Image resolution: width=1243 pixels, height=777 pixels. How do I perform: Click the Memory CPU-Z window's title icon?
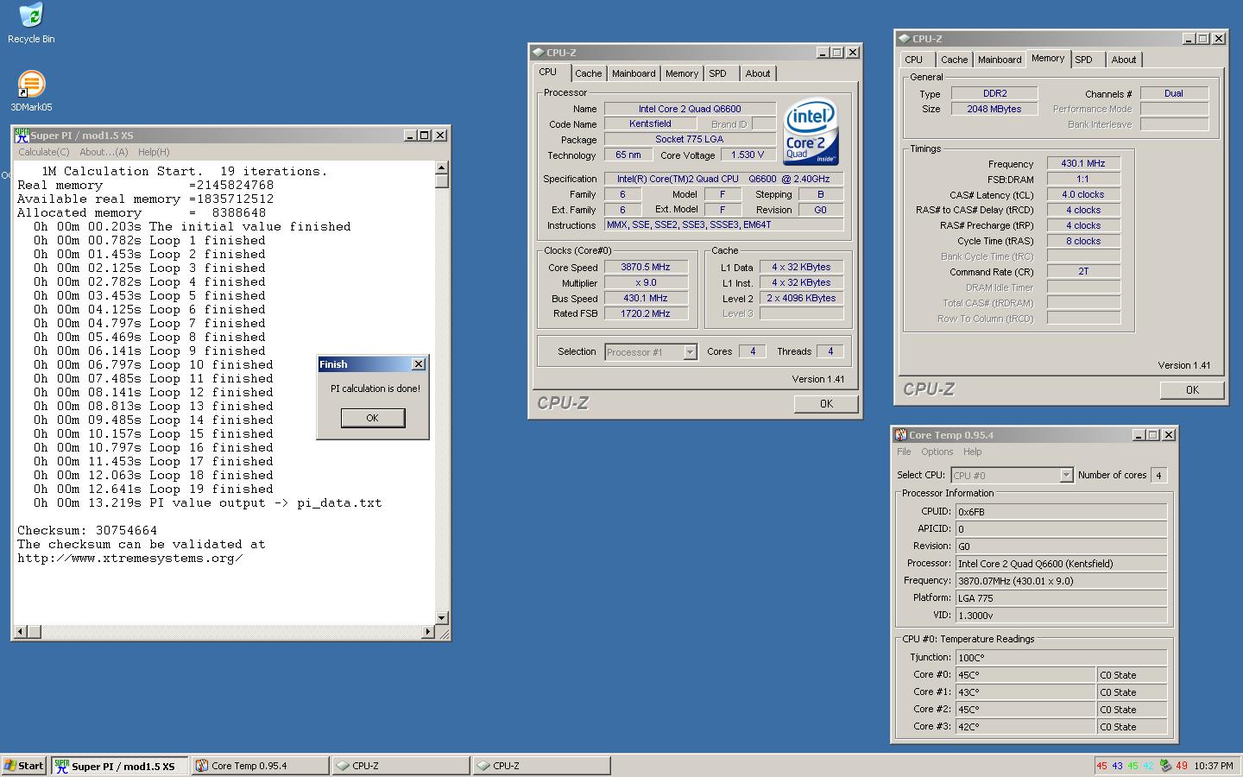(x=904, y=39)
